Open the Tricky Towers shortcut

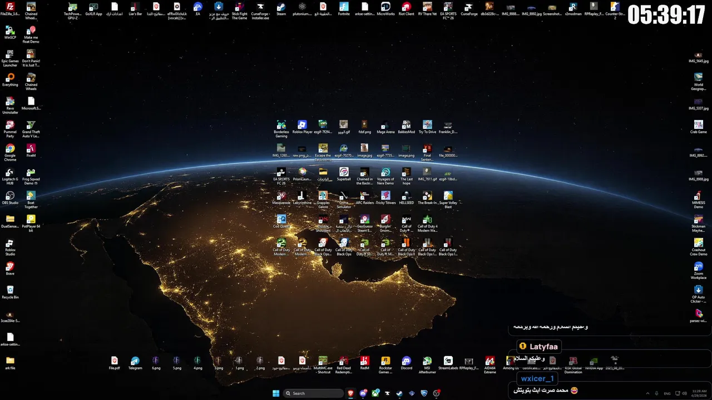[385, 198]
